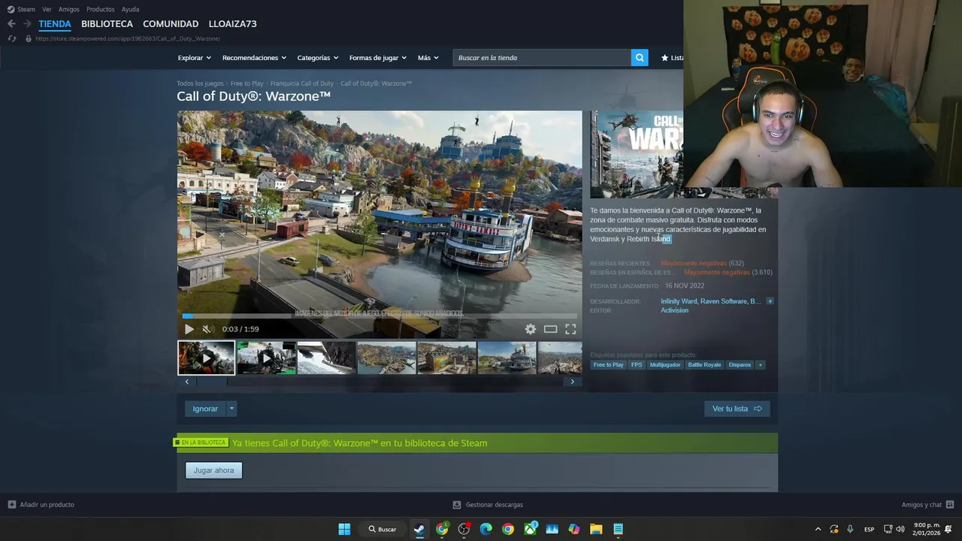962x541 pixels.
Task: Expand the Explorar dropdown
Action: [194, 58]
